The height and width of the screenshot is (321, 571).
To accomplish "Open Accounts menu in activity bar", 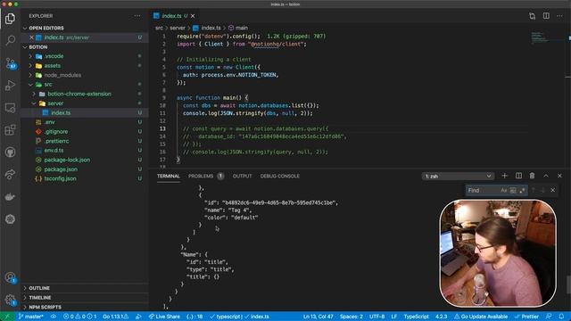I will [10, 277].
